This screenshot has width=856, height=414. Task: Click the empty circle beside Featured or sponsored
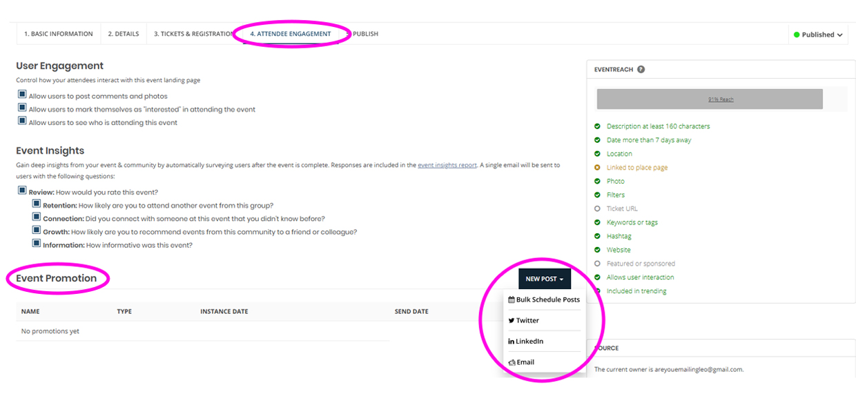tap(597, 264)
